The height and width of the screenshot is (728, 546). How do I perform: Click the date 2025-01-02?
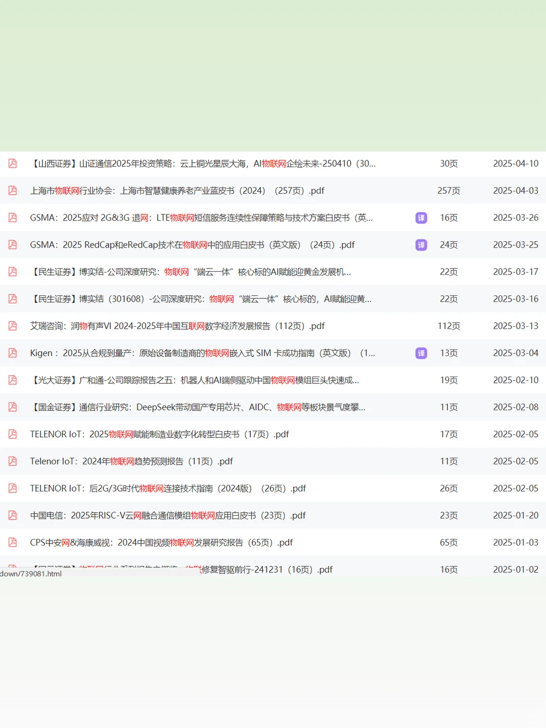pyautogui.click(x=516, y=569)
